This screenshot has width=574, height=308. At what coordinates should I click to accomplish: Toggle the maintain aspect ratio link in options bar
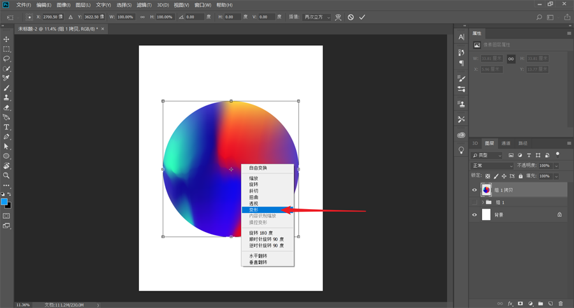pos(142,17)
